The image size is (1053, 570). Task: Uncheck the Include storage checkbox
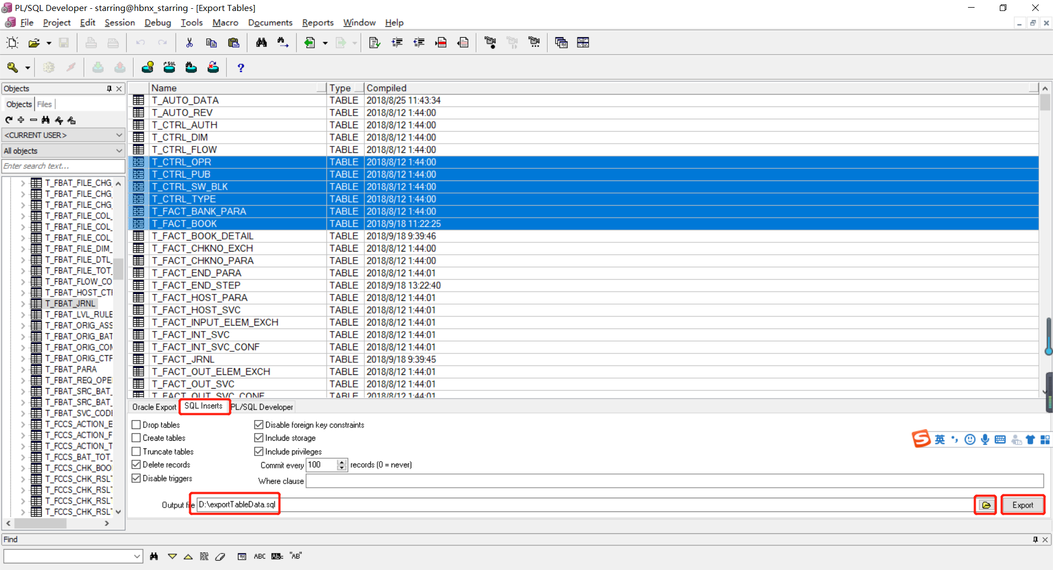pyautogui.click(x=259, y=438)
